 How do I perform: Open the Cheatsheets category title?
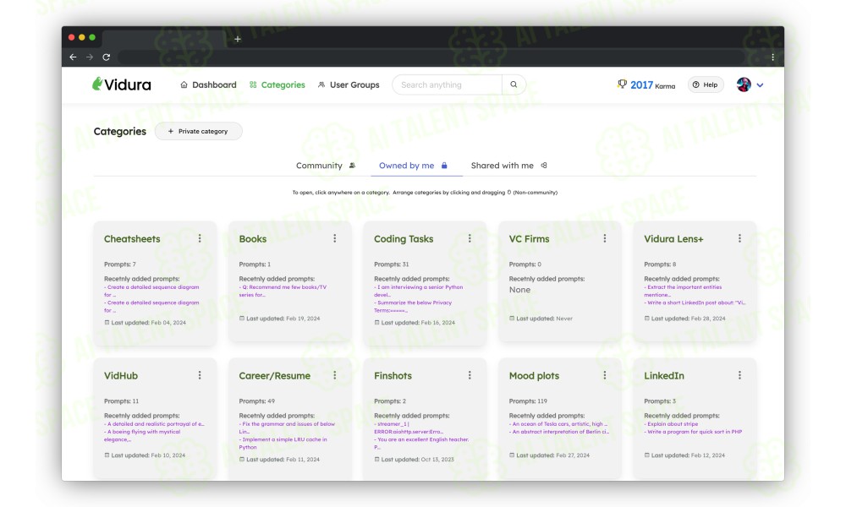pyautogui.click(x=132, y=238)
